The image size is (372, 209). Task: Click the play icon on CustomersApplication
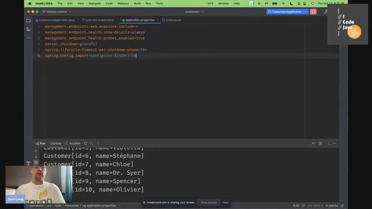(x=270, y=12)
